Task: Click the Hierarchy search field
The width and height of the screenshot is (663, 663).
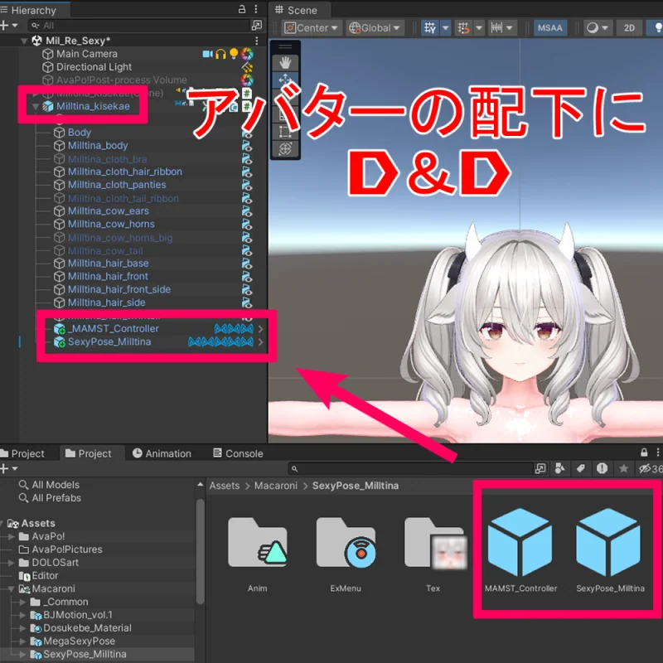Action: click(x=139, y=26)
